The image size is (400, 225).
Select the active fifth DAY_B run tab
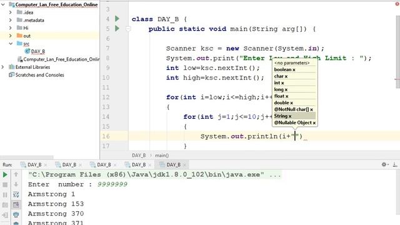point(173,165)
